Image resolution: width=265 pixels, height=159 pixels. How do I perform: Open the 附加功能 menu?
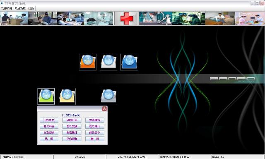click(x=20, y=8)
